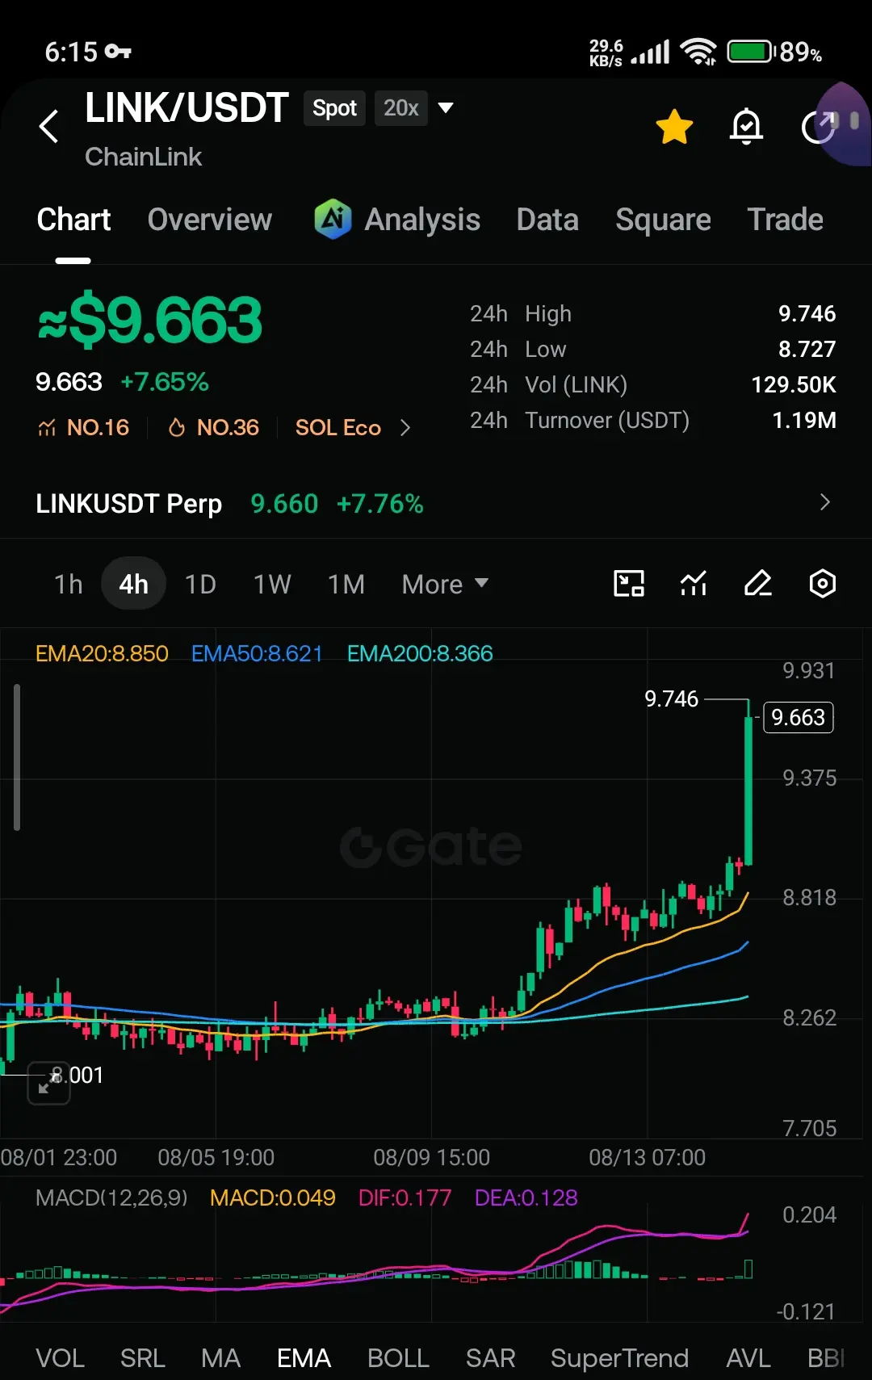This screenshot has height=1380, width=872.
Task: Open the price alert bell icon
Action: point(746,126)
